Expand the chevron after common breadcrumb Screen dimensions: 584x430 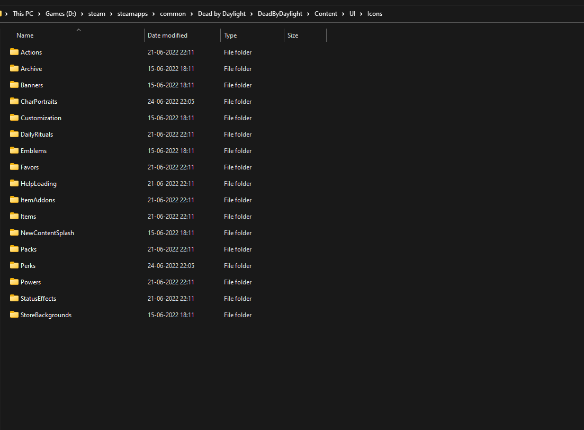coord(192,14)
